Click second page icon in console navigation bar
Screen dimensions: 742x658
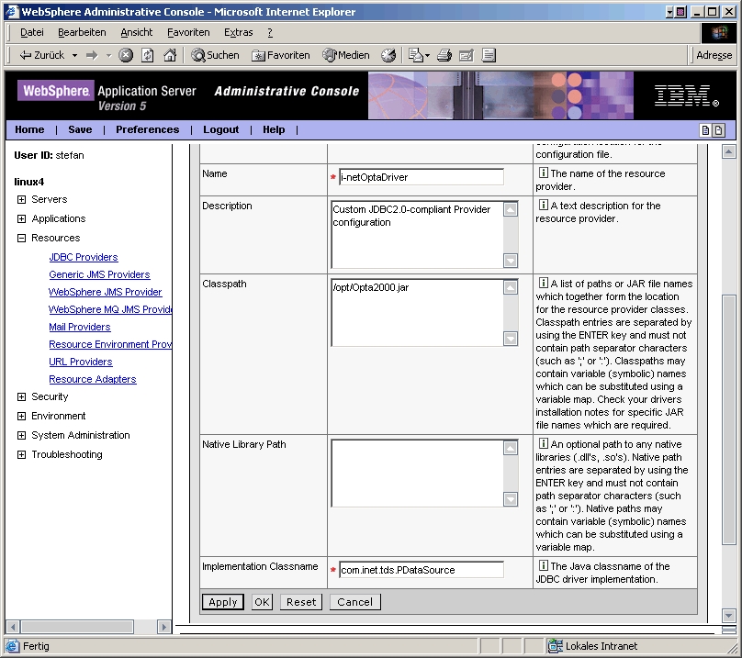click(x=718, y=130)
